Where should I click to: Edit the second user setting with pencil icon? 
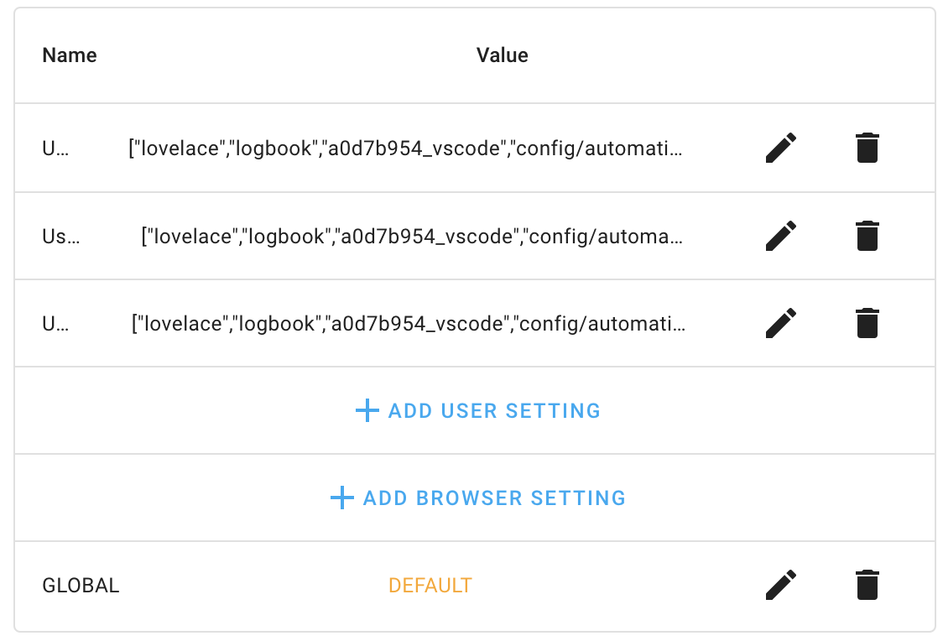(780, 236)
